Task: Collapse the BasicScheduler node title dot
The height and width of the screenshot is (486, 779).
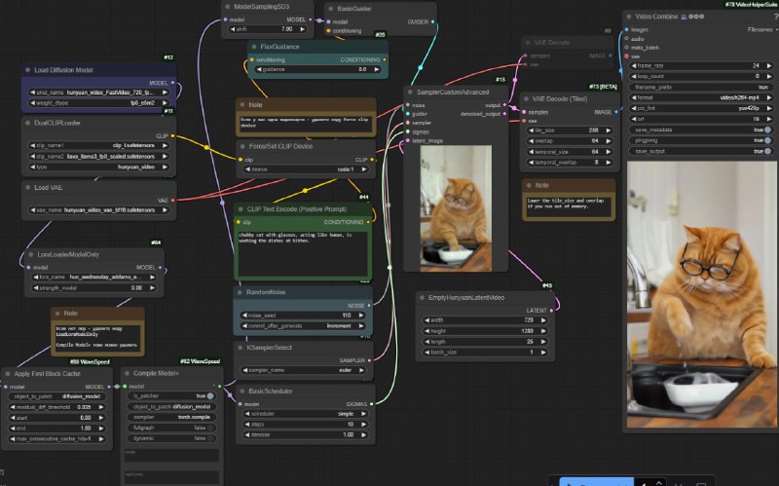Action: pos(241,392)
